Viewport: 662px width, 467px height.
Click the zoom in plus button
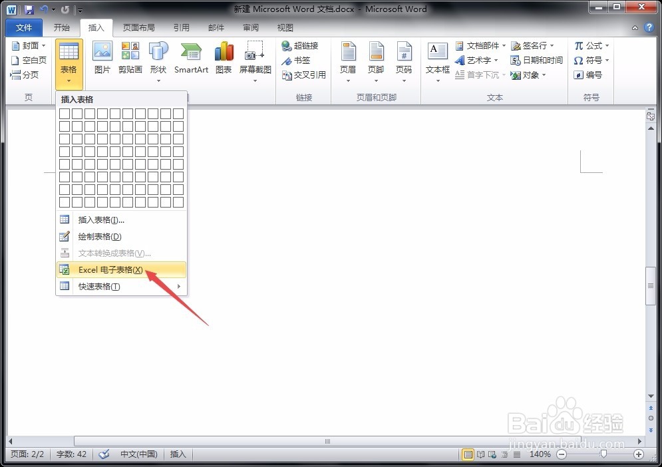point(638,455)
